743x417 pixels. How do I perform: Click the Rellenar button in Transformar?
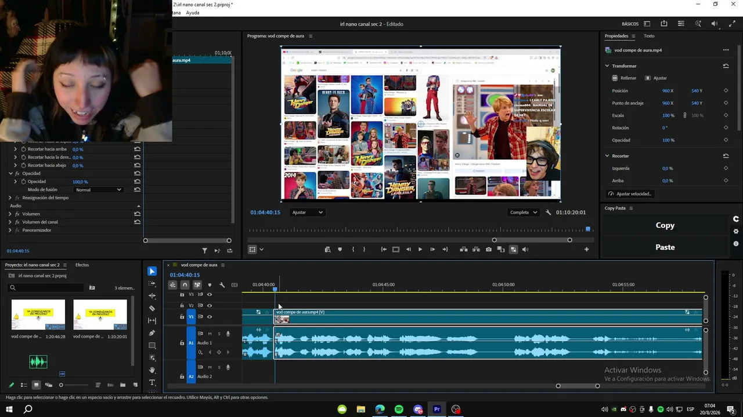(x=625, y=78)
